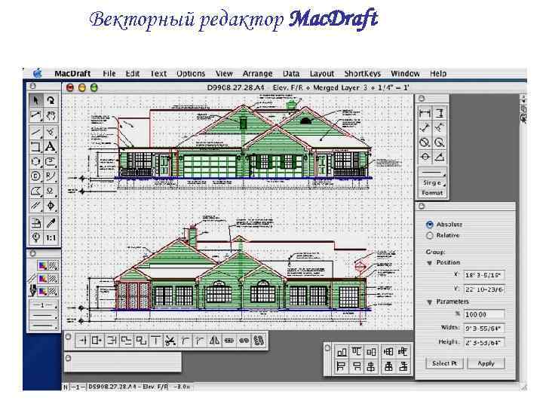Screen dimensions: 543x407
Task: Click the X position input field
Action: point(483,276)
